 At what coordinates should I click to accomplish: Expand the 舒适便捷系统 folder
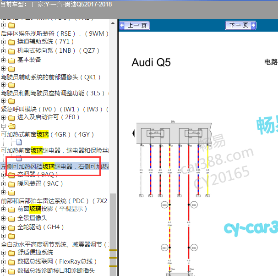(x=3, y=253)
